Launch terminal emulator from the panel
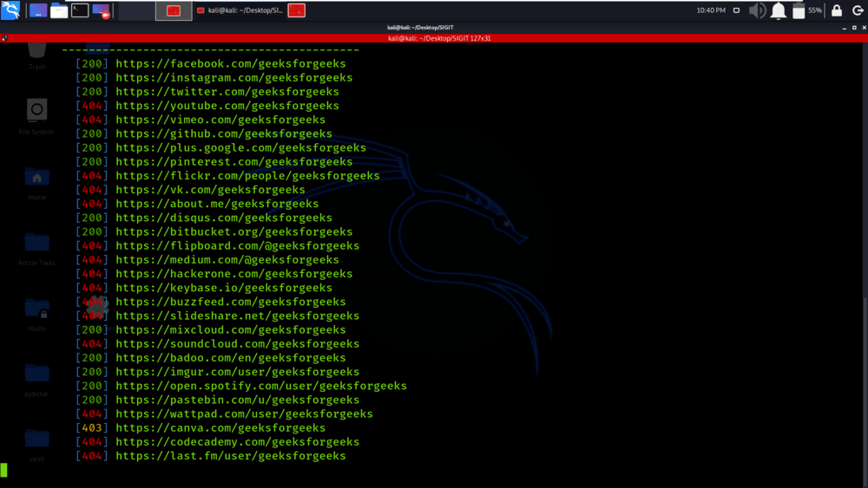 (80, 10)
